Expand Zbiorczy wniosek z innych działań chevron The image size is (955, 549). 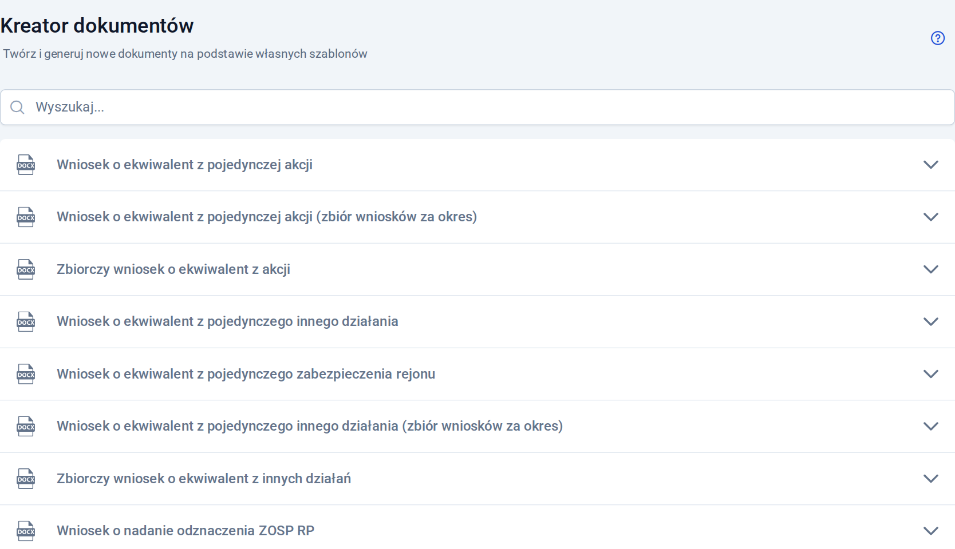tap(931, 479)
